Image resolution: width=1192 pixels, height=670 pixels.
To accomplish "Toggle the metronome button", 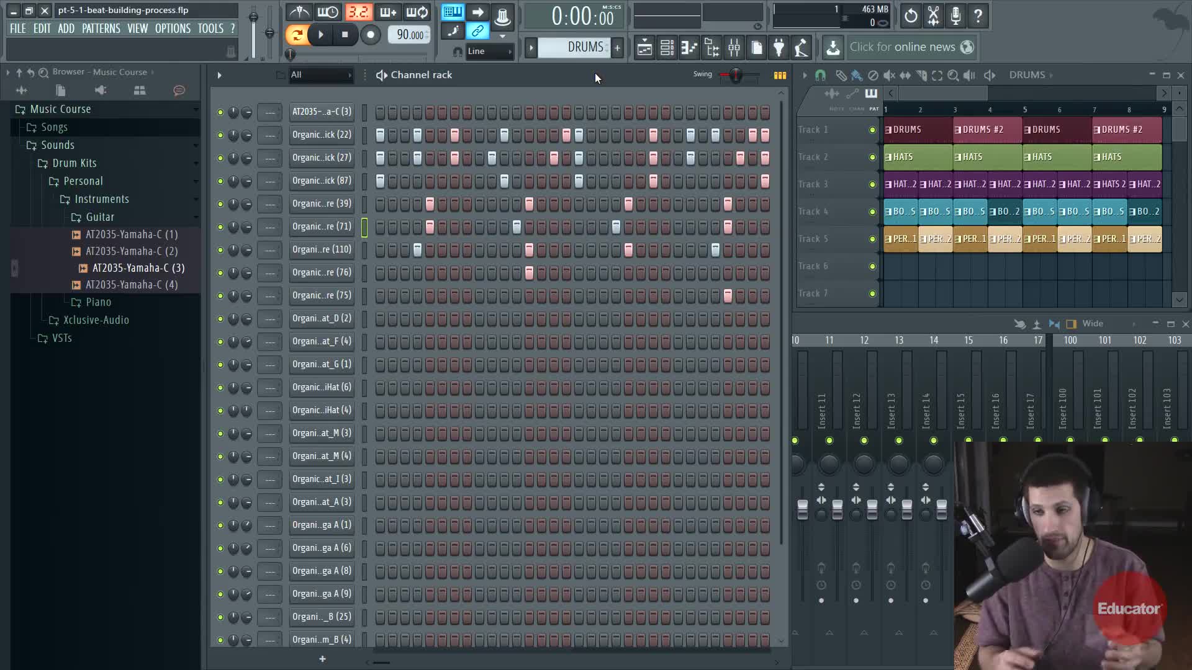I will (299, 12).
